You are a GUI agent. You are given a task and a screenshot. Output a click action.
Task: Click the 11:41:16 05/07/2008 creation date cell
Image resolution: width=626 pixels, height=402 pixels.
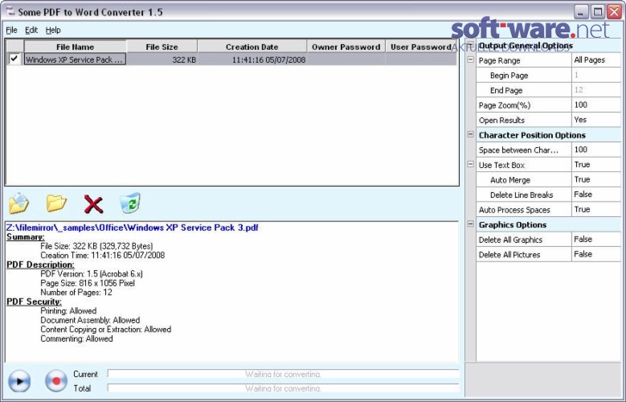click(252, 59)
